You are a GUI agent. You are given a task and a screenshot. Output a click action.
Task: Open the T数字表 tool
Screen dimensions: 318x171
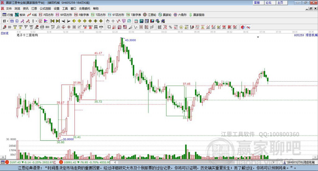click(x=134, y=15)
